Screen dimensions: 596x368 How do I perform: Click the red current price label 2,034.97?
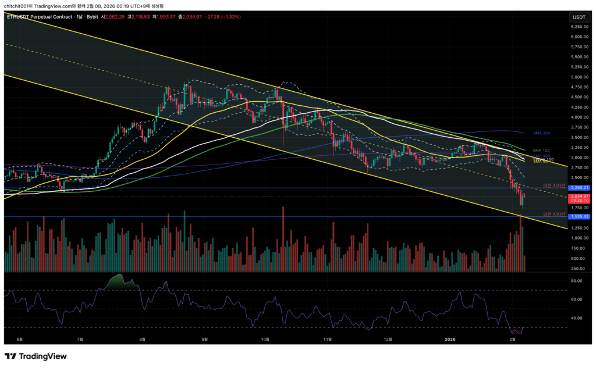point(579,196)
